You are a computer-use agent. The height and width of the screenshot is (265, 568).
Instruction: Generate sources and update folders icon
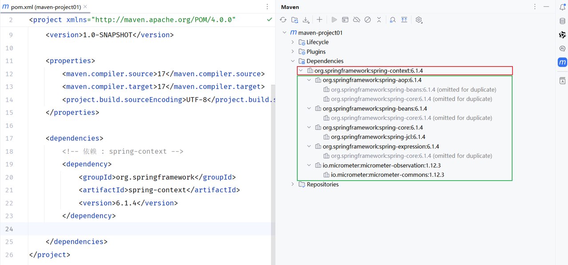(x=295, y=20)
